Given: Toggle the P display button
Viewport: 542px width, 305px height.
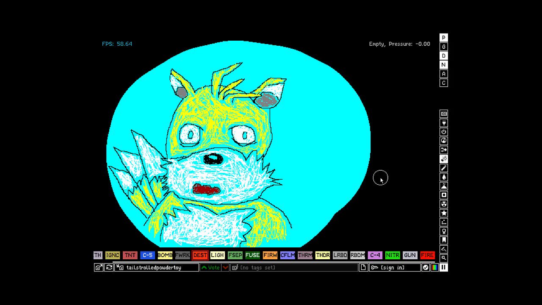Looking at the screenshot, I should [444, 38].
